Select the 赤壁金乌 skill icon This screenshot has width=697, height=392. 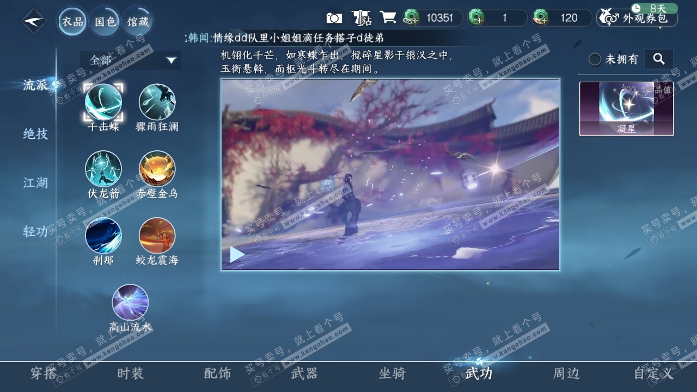point(157,169)
